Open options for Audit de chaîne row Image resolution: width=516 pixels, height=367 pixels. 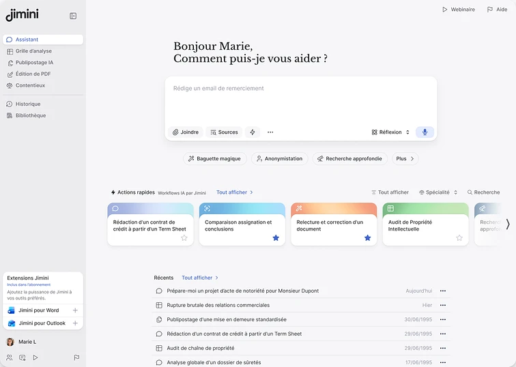click(443, 348)
